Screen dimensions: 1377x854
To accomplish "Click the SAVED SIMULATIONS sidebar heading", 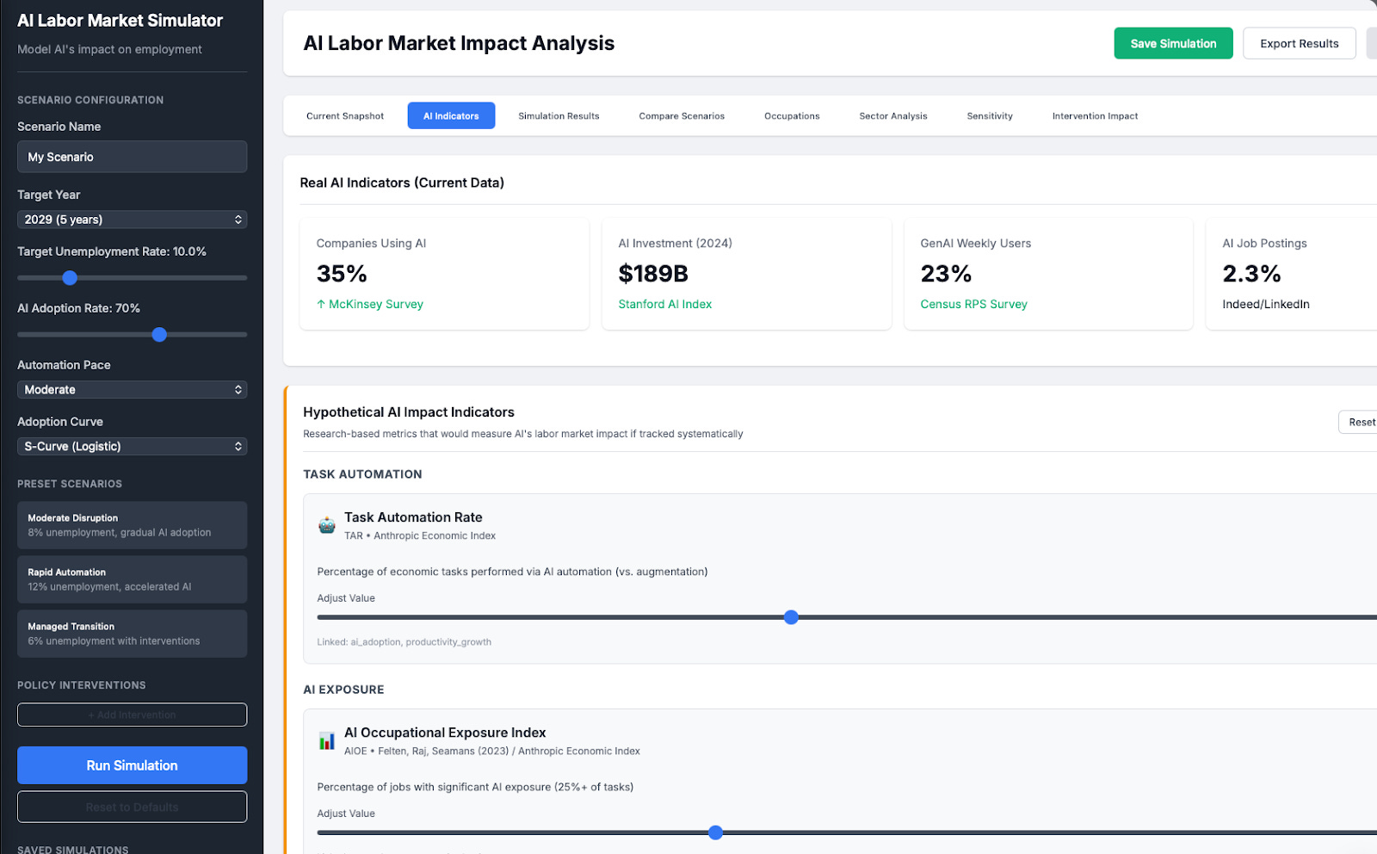I will (73, 849).
